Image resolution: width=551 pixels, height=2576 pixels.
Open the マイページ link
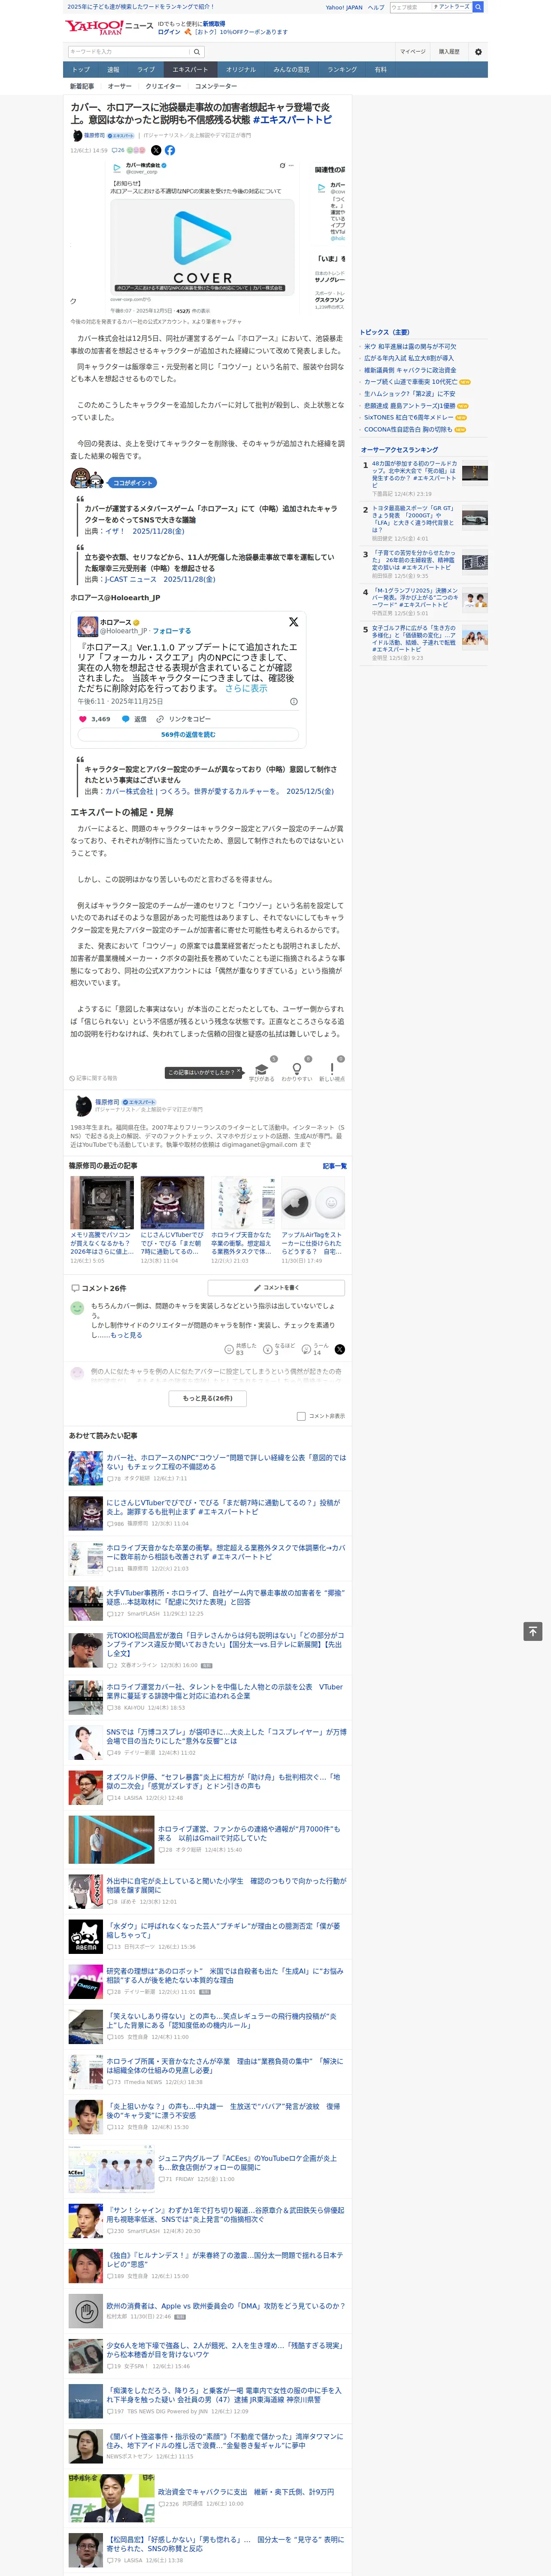tap(413, 52)
